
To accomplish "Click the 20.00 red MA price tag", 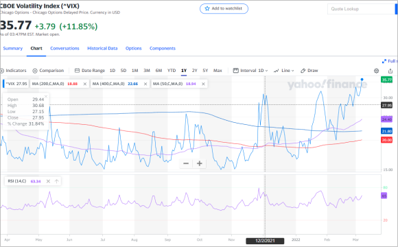I will pyautogui.click(x=386, y=140).
